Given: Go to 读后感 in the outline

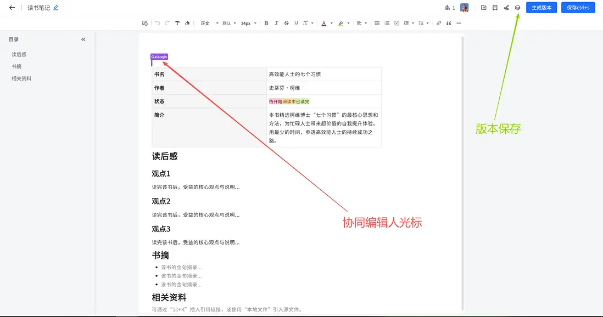Looking at the screenshot, I should (19, 54).
